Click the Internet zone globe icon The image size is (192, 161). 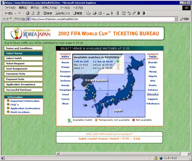[161, 158]
